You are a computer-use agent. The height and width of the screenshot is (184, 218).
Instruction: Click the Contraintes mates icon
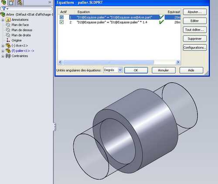tap(8, 56)
